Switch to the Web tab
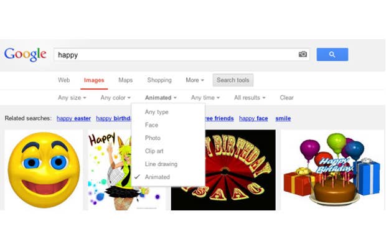 coord(64,80)
